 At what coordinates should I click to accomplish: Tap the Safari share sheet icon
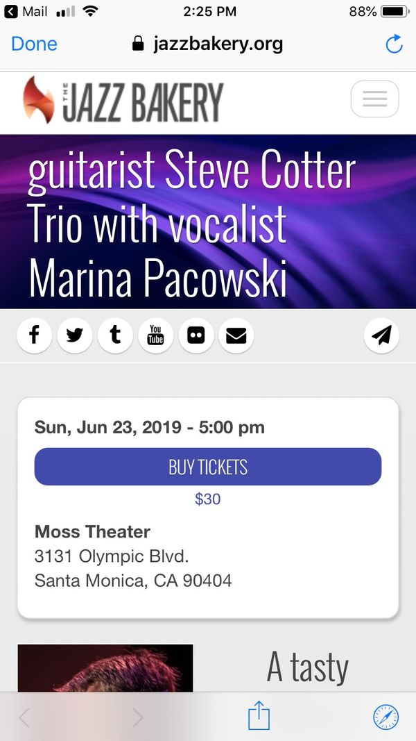pos(259,716)
